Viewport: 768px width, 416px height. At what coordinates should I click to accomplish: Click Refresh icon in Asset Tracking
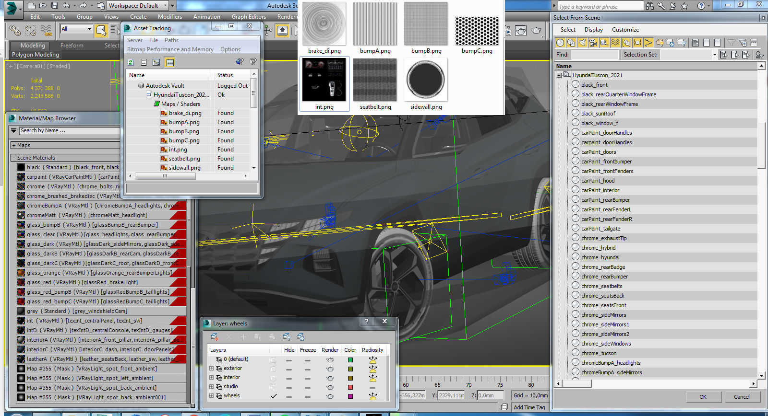[x=131, y=62]
